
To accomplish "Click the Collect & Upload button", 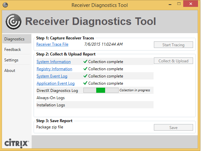I will coord(173,61).
